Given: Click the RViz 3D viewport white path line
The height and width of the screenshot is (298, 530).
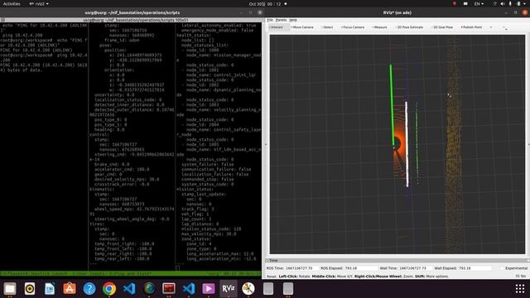Looking at the screenshot, I should 407,144.
